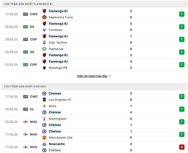
Task: Click the Betis club crest
Action: click(44, 106)
